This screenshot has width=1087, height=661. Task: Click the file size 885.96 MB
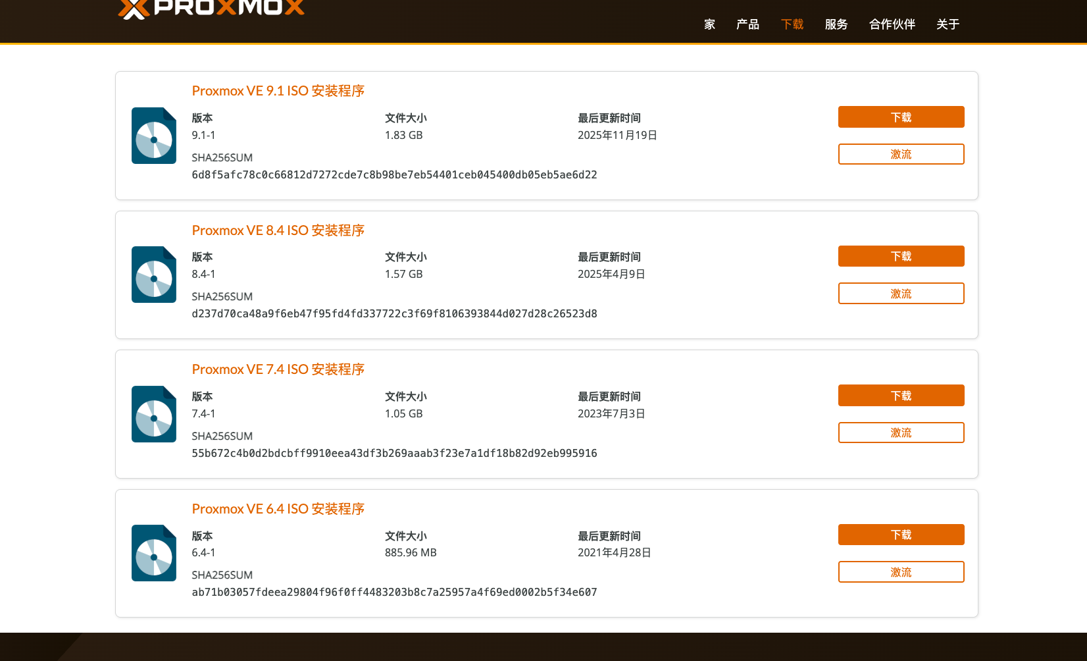click(411, 552)
